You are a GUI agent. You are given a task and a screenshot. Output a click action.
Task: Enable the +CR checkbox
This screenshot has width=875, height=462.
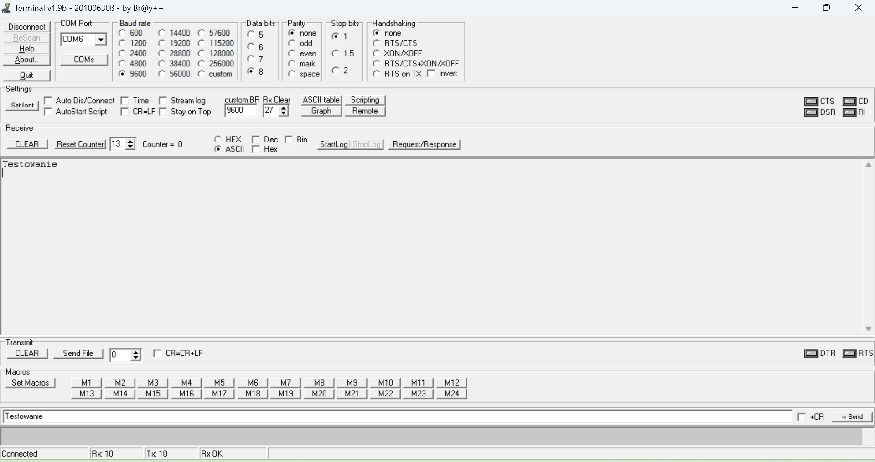802,417
